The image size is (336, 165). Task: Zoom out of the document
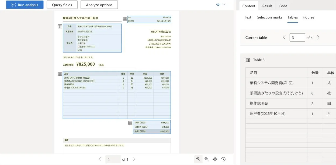207,159
